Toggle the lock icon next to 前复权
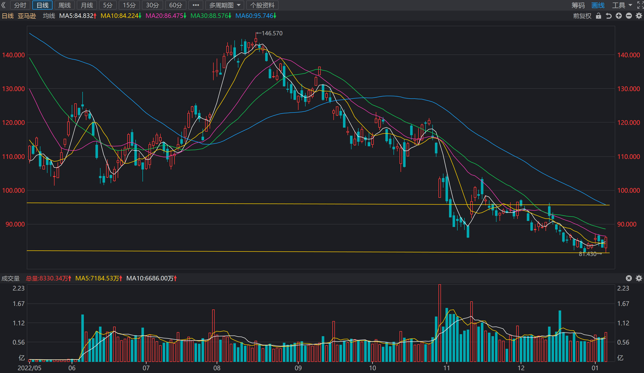Image resolution: width=644 pixels, height=373 pixels. [x=599, y=16]
